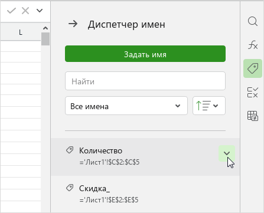Expand the formula bar chevron

click(x=40, y=11)
